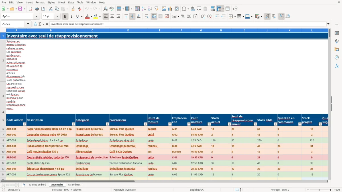Click the 100% zoom level

(337, 190)
